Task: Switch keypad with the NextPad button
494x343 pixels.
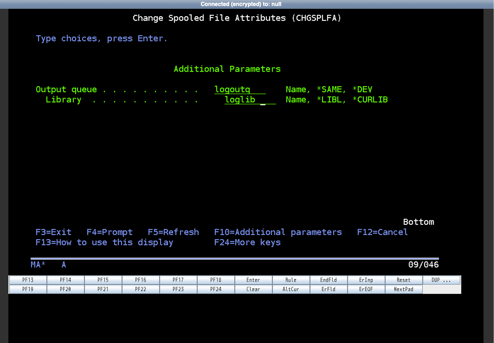Action: (404, 289)
